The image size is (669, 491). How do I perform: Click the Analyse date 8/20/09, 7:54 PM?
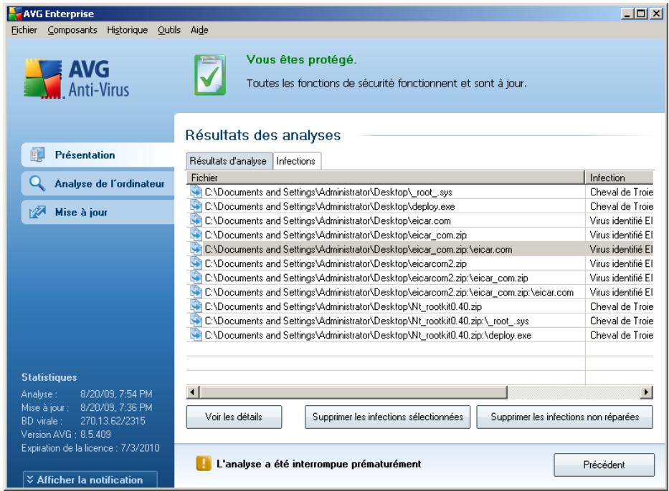(x=116, y=394)
